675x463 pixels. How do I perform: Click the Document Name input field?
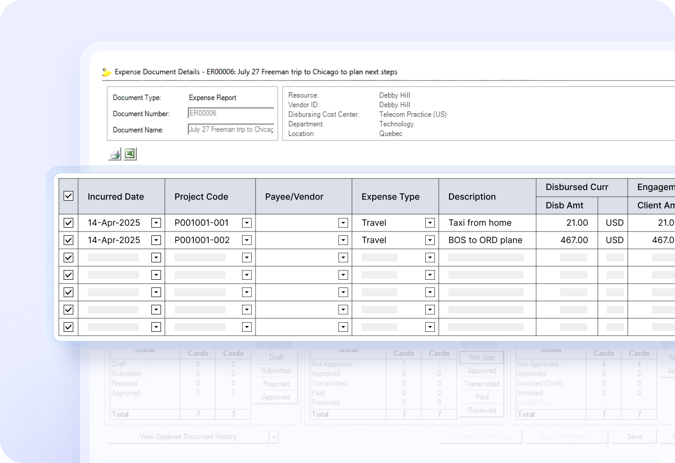(x=231, y=129)
